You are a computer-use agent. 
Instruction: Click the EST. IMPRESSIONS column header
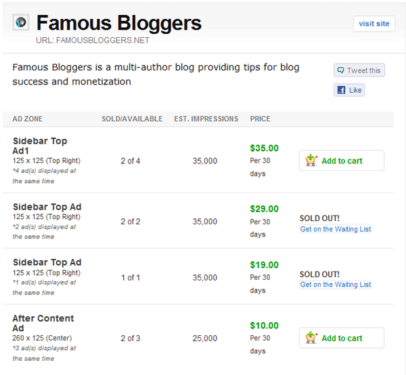point(206,119)
